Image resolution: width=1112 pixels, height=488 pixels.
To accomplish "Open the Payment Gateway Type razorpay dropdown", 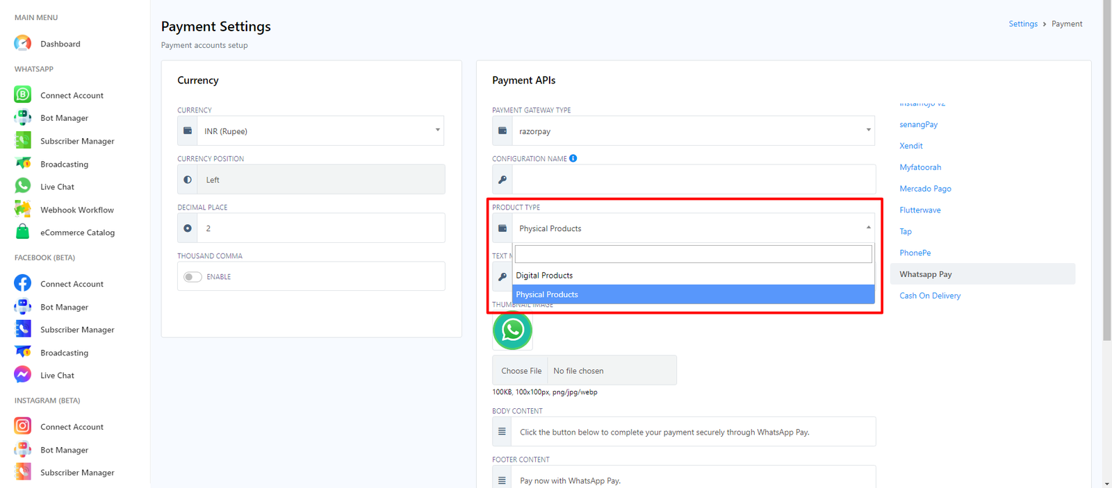I will [x=694, y=131].
